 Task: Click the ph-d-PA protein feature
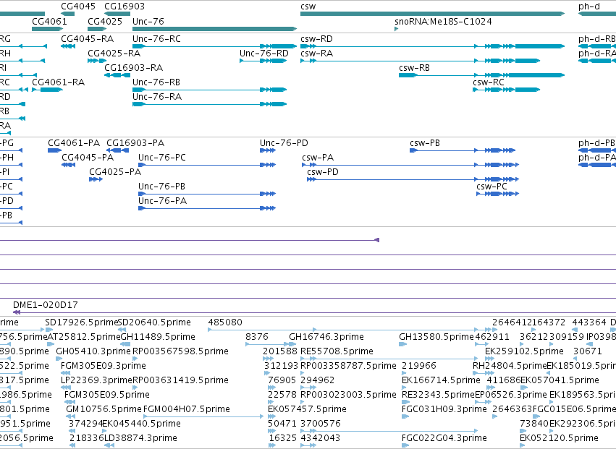(597, 165)
